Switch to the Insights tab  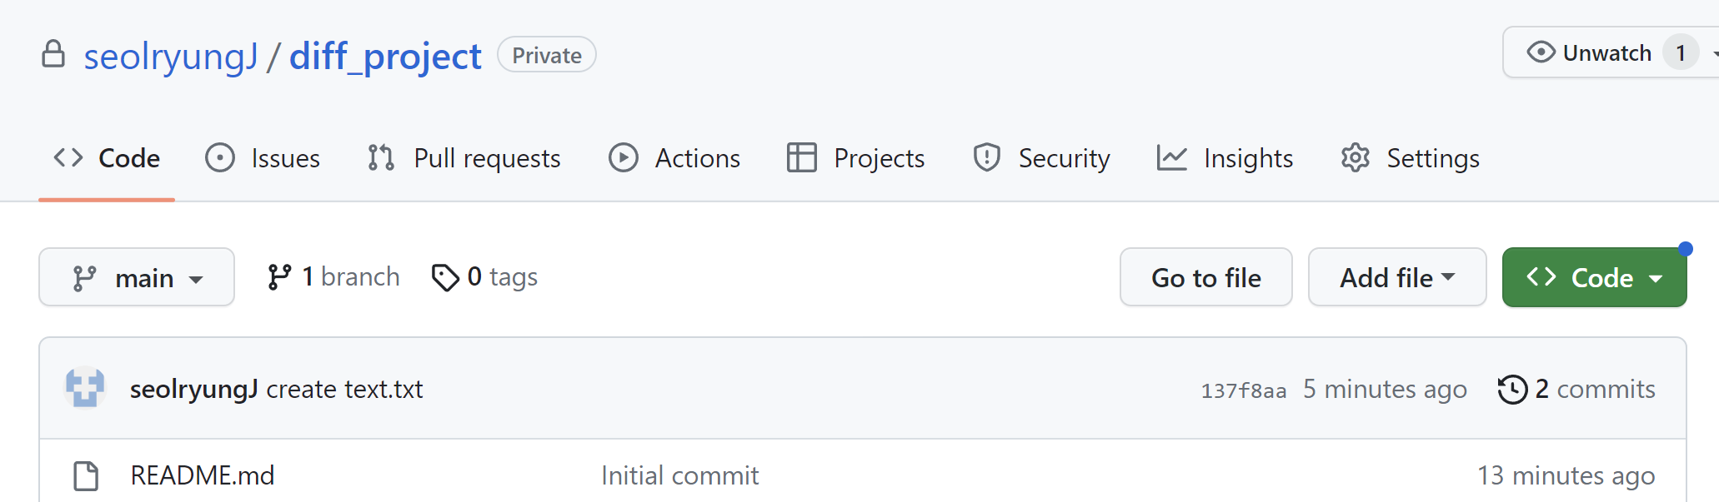pos(1225,157)
